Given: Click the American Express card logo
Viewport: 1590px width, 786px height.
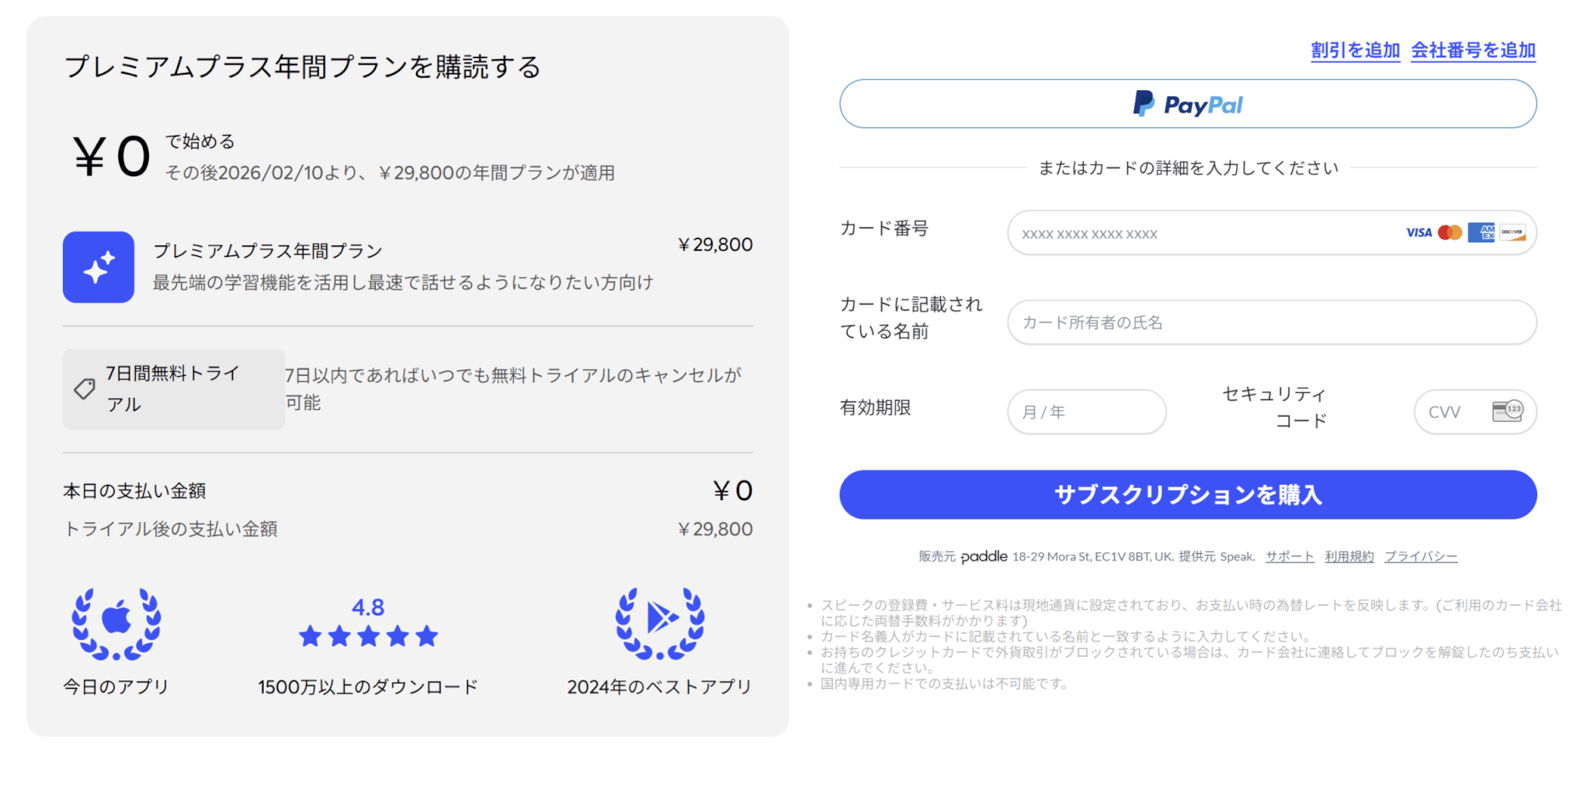Looking at the screenshot, I should tap(1481, 233).
